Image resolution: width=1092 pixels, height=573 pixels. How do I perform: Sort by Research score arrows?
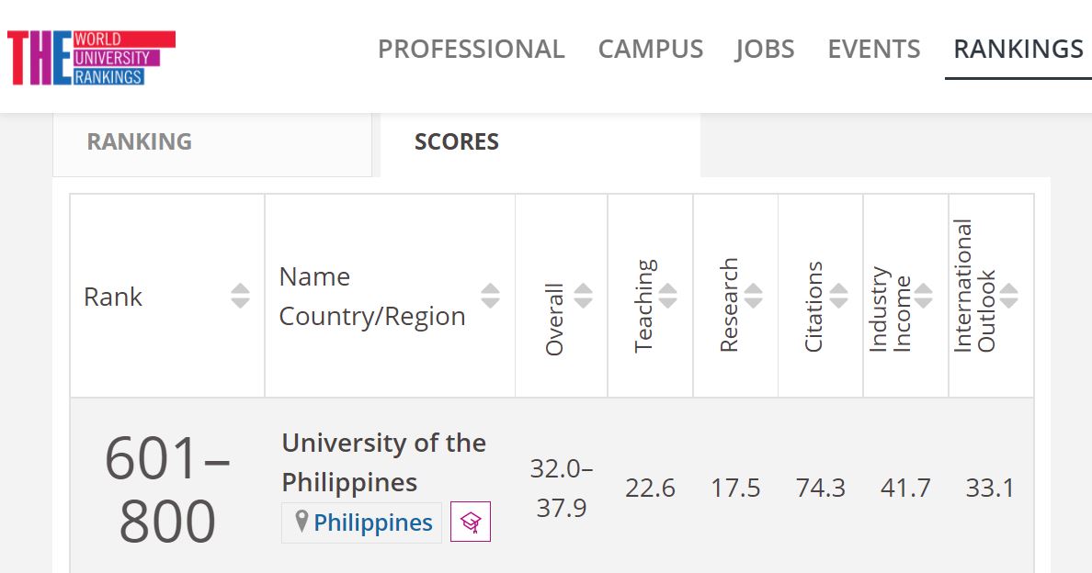754,296
